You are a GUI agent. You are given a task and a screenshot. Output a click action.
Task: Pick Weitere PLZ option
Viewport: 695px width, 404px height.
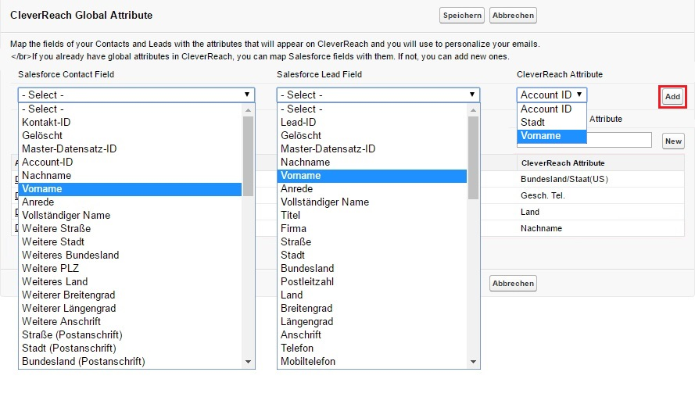[x=131, y=269]
